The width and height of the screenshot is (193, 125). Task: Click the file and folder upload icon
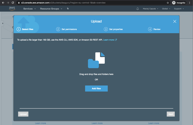point(96,60)
